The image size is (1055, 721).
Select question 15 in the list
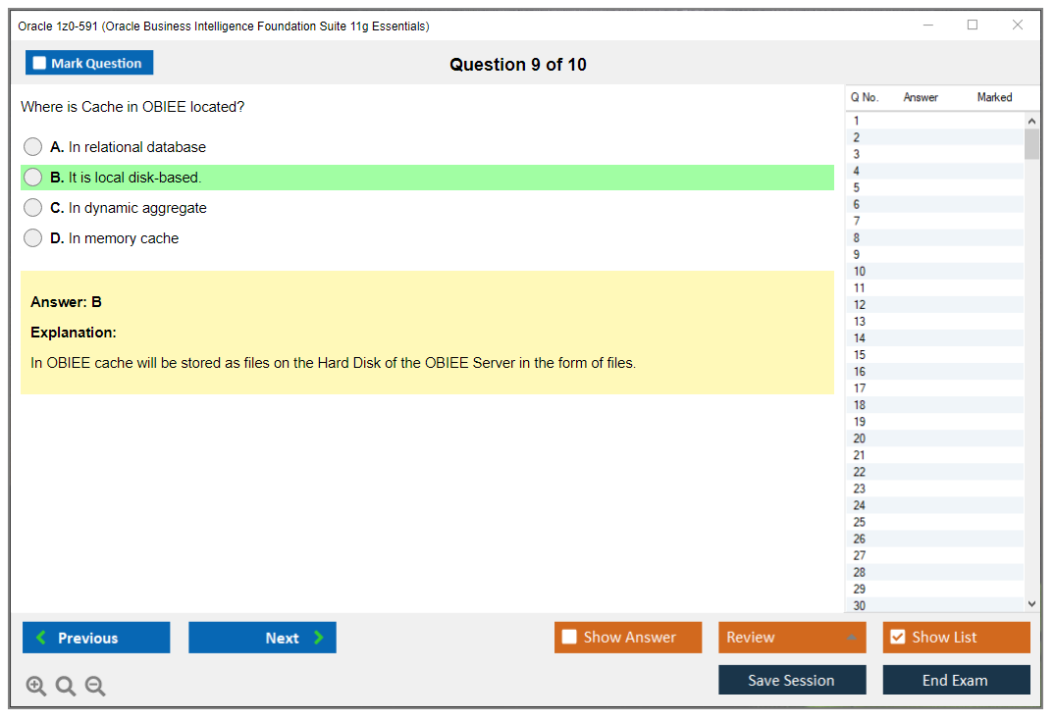tap(860, 355)
